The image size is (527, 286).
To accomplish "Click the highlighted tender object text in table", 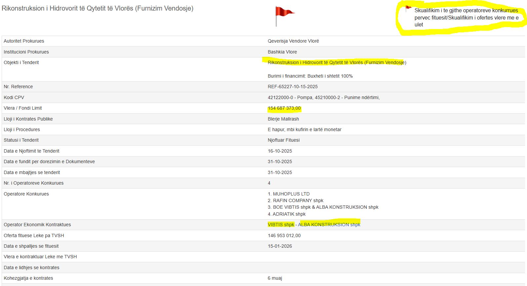I will (x=337, y=62).
